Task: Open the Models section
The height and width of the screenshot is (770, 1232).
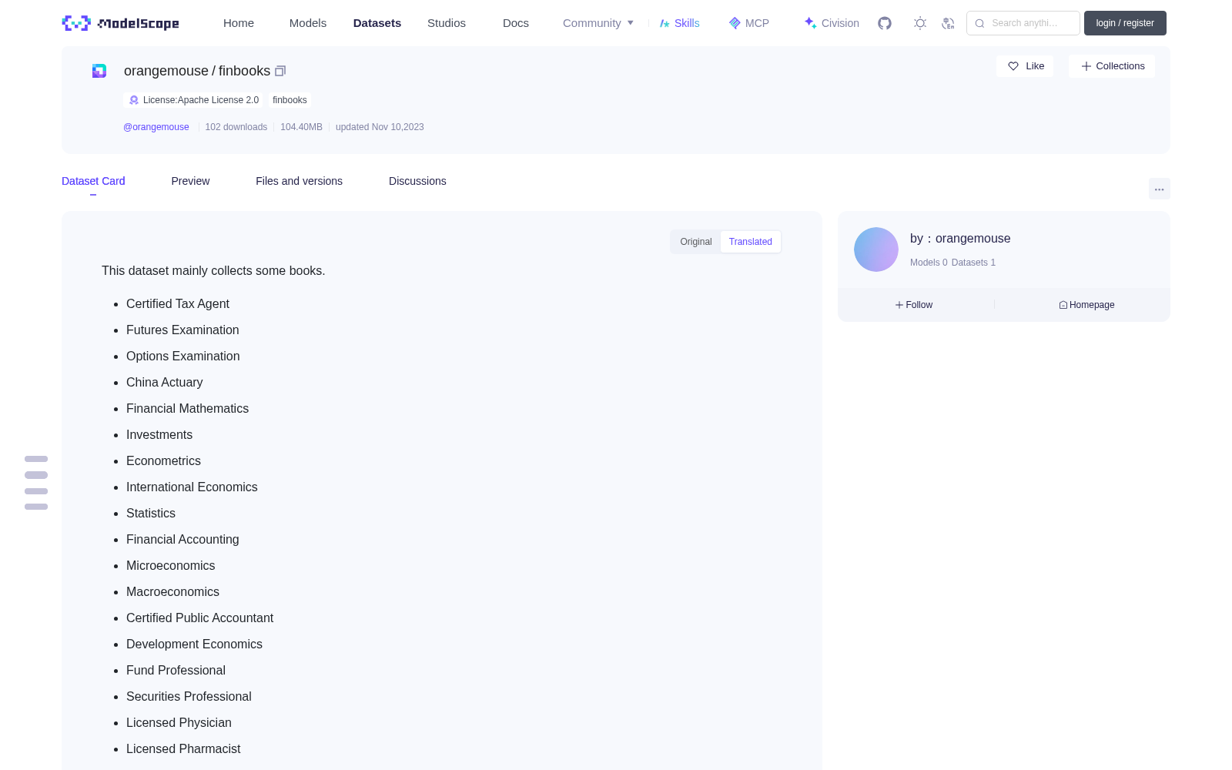Action: click(x=308, y=23)
